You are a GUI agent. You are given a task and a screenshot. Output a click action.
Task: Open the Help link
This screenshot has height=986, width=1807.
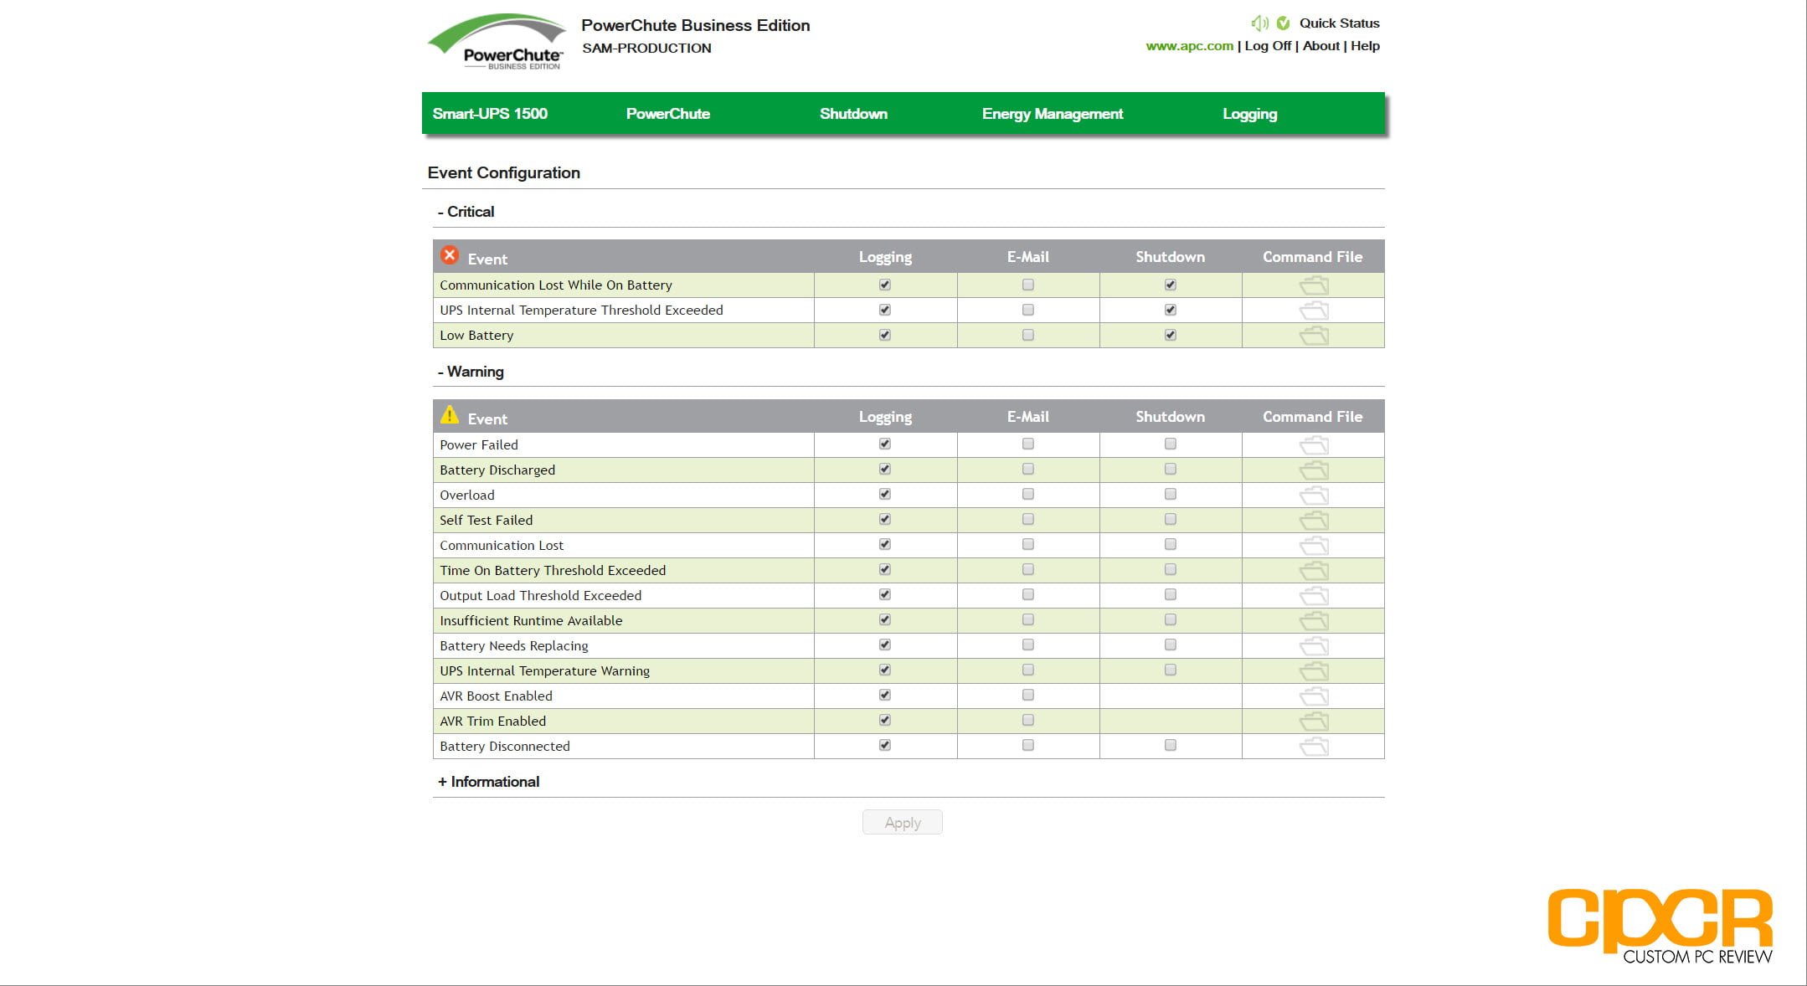pyautogui.click(x=1365, y=46)
